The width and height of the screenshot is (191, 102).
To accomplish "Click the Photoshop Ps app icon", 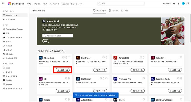I will (40, 58).
